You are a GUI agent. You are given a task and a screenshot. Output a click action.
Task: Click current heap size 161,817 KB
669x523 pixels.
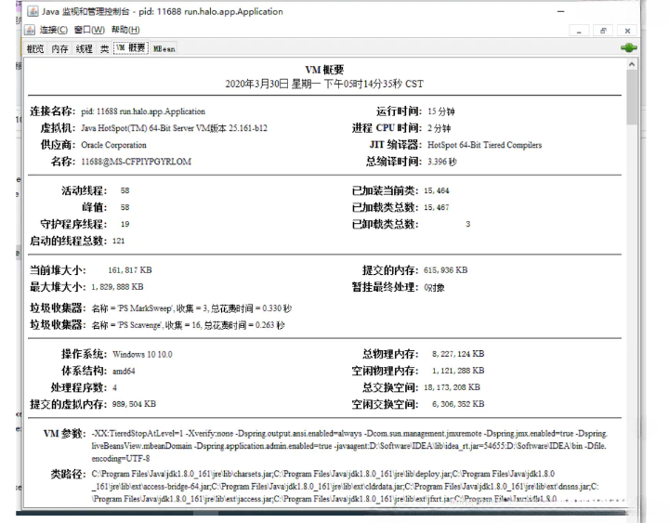[x=130, y=270]
